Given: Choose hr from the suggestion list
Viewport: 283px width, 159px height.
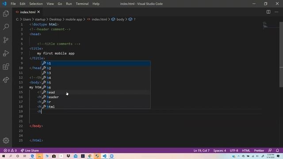Looking at the screenshot, I should [x=96, y=102].
